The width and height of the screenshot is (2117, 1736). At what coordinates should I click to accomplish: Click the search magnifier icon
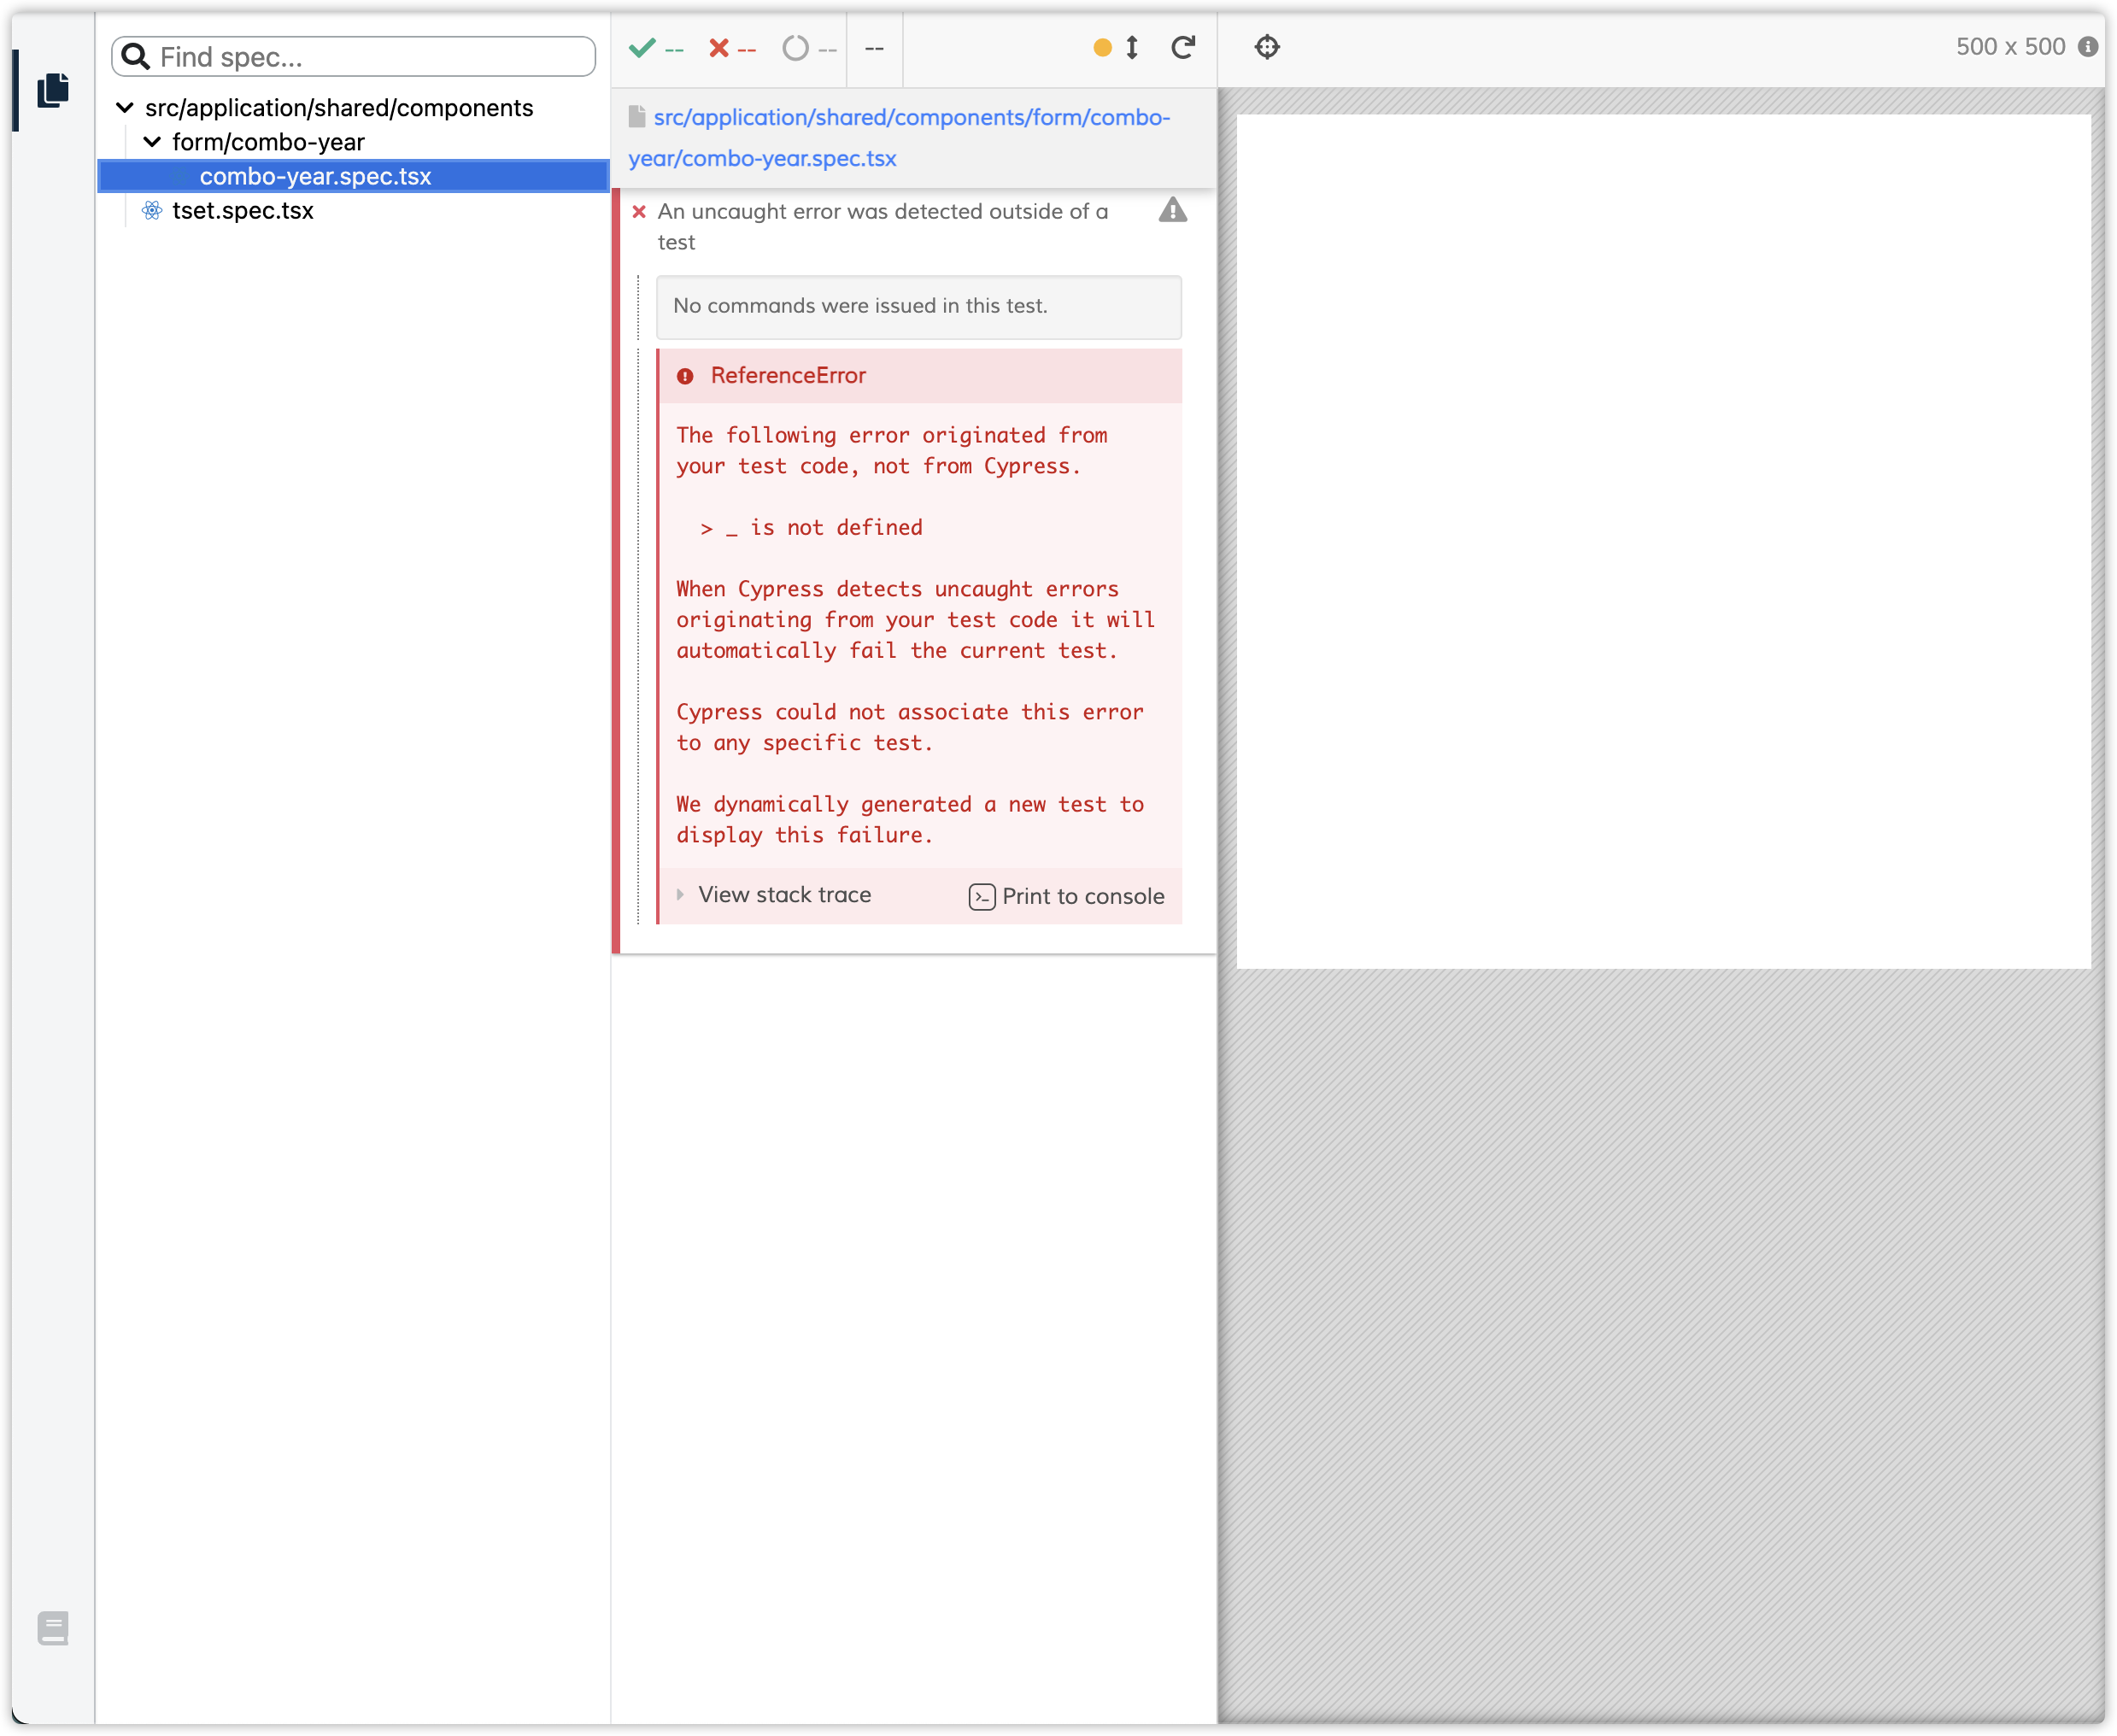click(x=136, y=56)
